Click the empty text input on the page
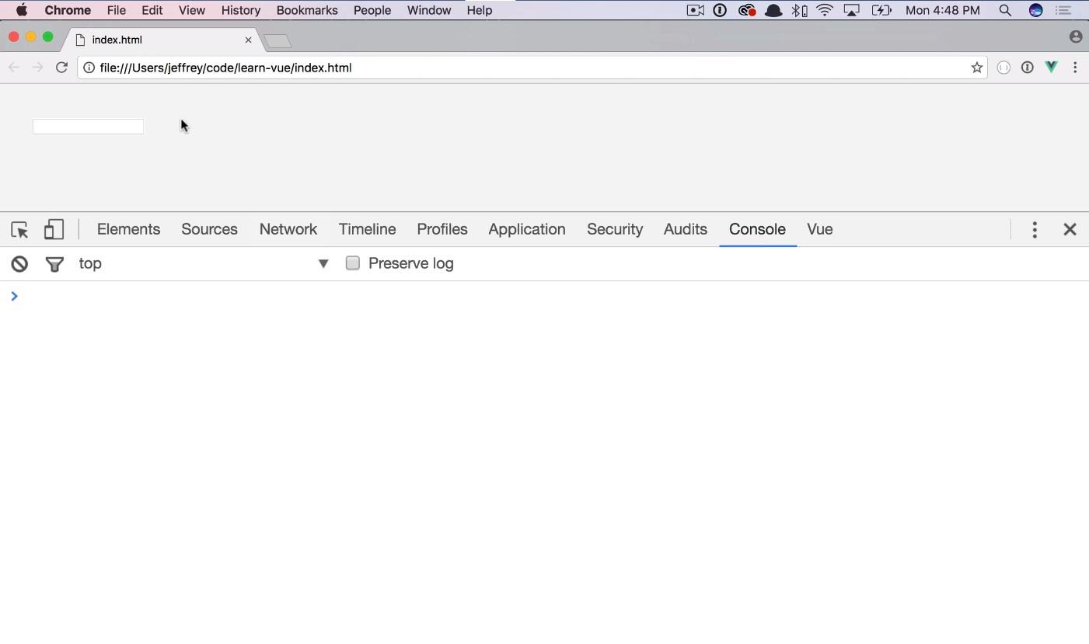This screenshot has height=644, width=1089. click(x=88, y=127)
